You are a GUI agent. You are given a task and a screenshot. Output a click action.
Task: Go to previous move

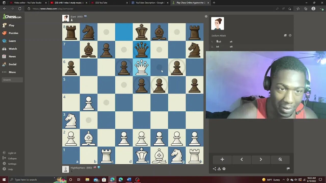click(241, 159)
